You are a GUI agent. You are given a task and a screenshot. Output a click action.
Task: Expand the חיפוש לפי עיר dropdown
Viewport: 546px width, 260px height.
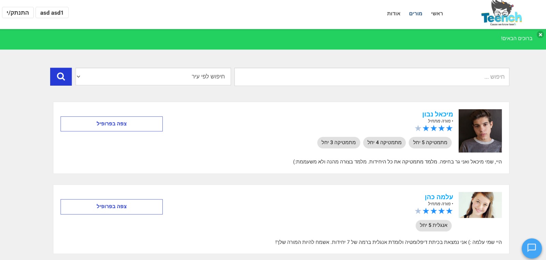153,76
